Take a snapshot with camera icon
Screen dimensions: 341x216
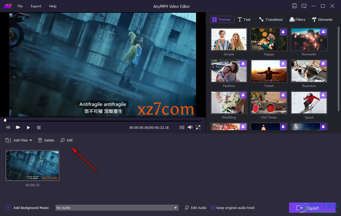pos(182,127)
